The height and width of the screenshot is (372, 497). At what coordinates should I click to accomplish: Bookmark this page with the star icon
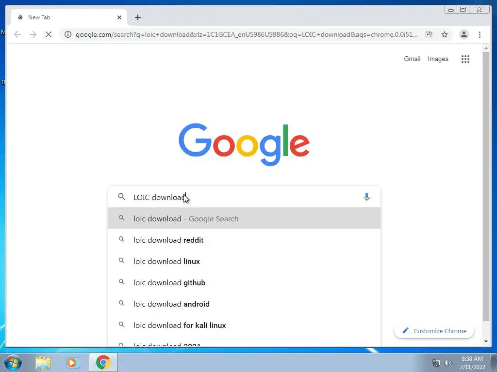pos(445,34)
